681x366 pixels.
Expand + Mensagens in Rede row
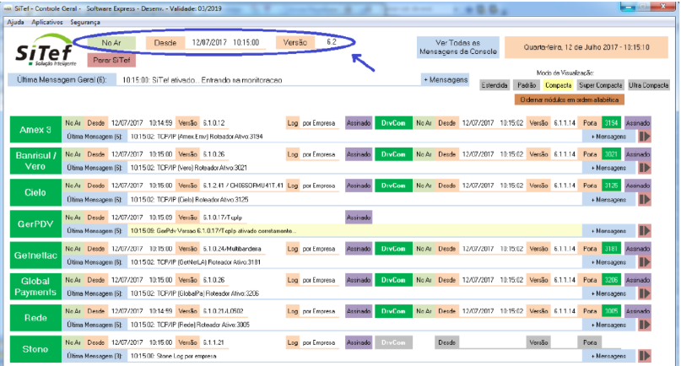[609, 325]
